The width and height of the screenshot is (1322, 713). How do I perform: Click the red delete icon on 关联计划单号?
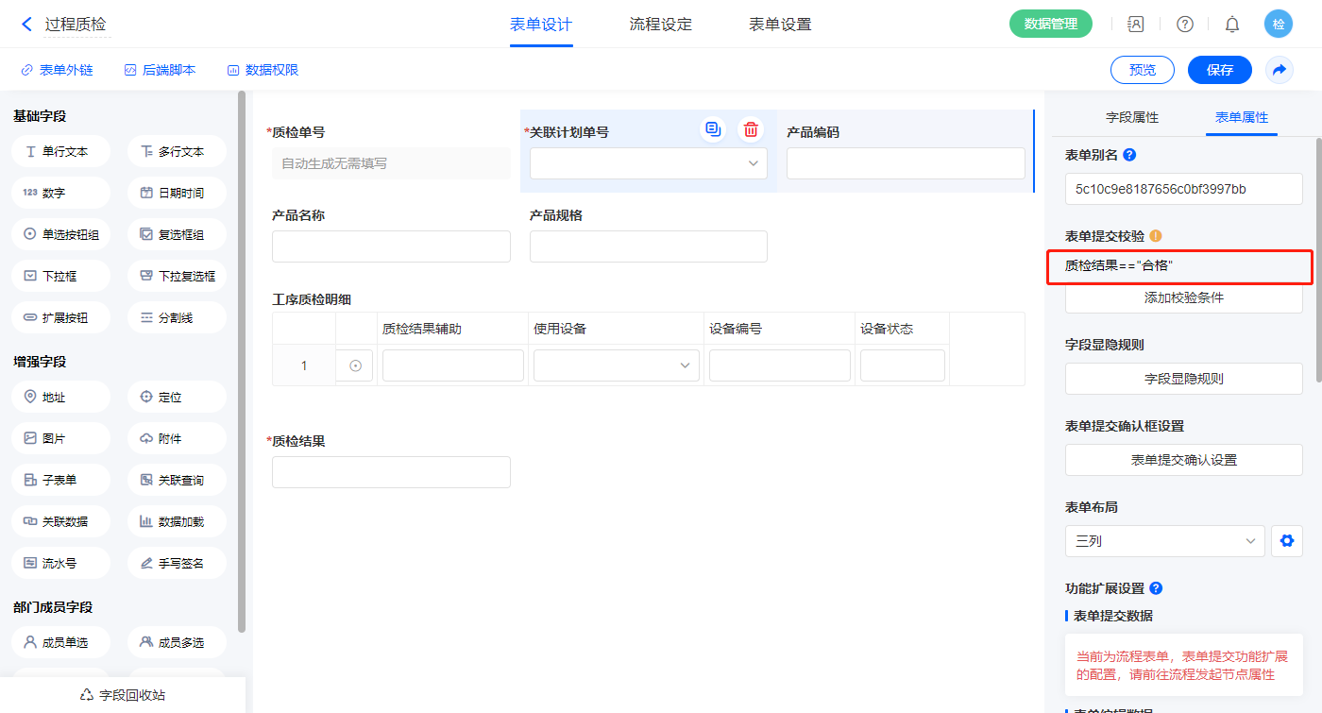(x=751, y=129)
